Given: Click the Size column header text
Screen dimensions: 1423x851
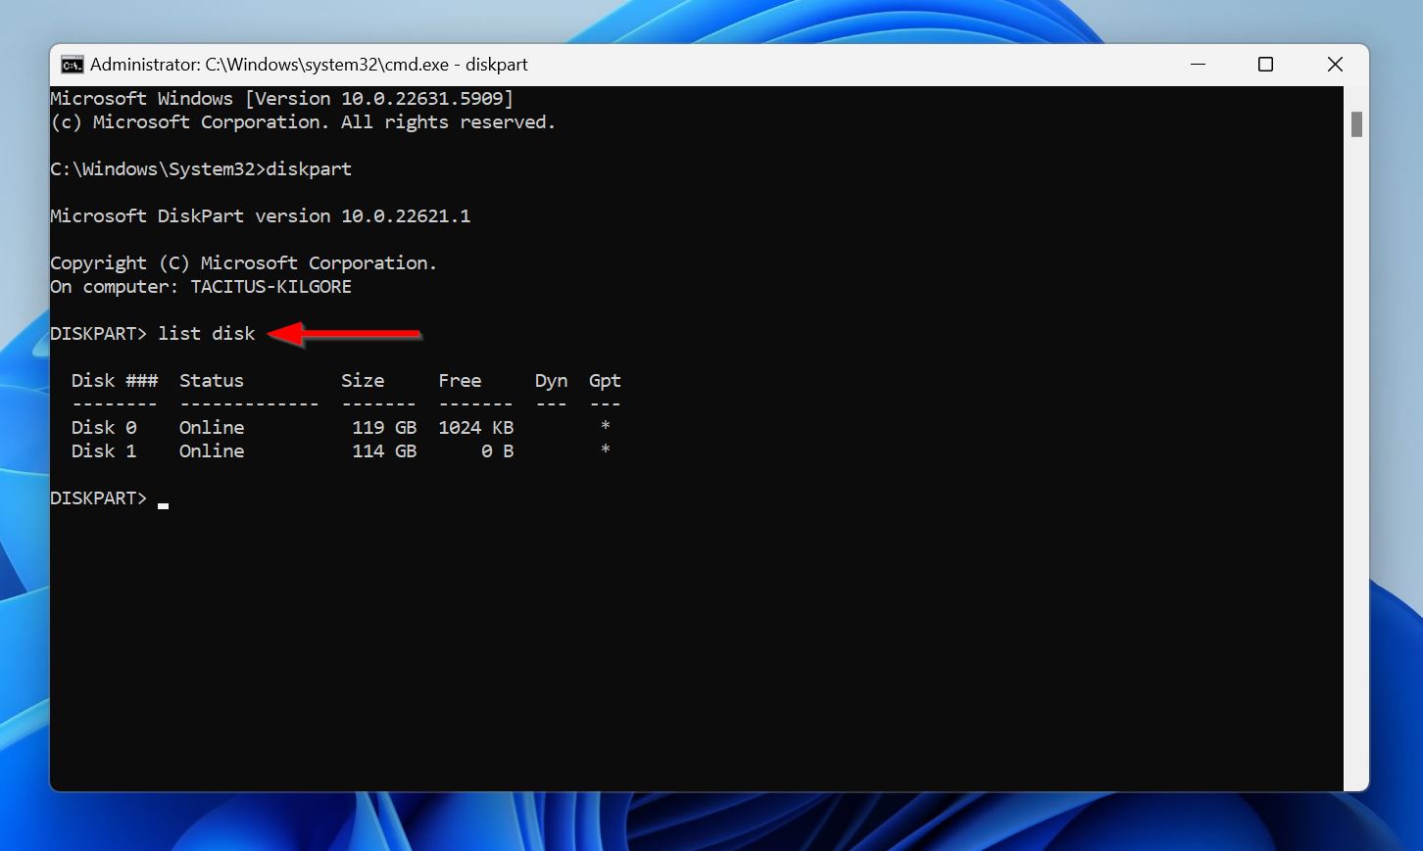Looking at the screenshot, I should click(363, 380).
